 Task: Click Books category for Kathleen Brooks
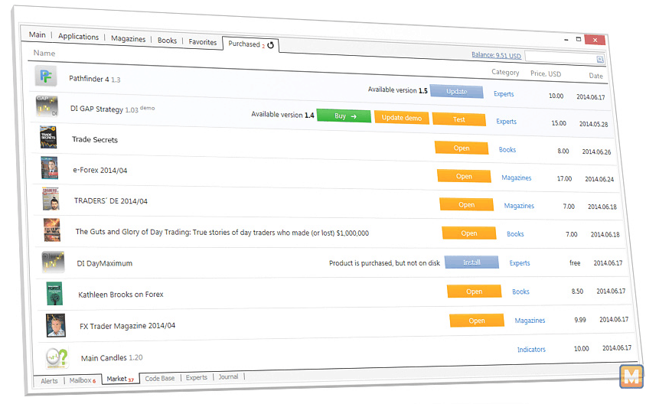(x=520, y=292)
